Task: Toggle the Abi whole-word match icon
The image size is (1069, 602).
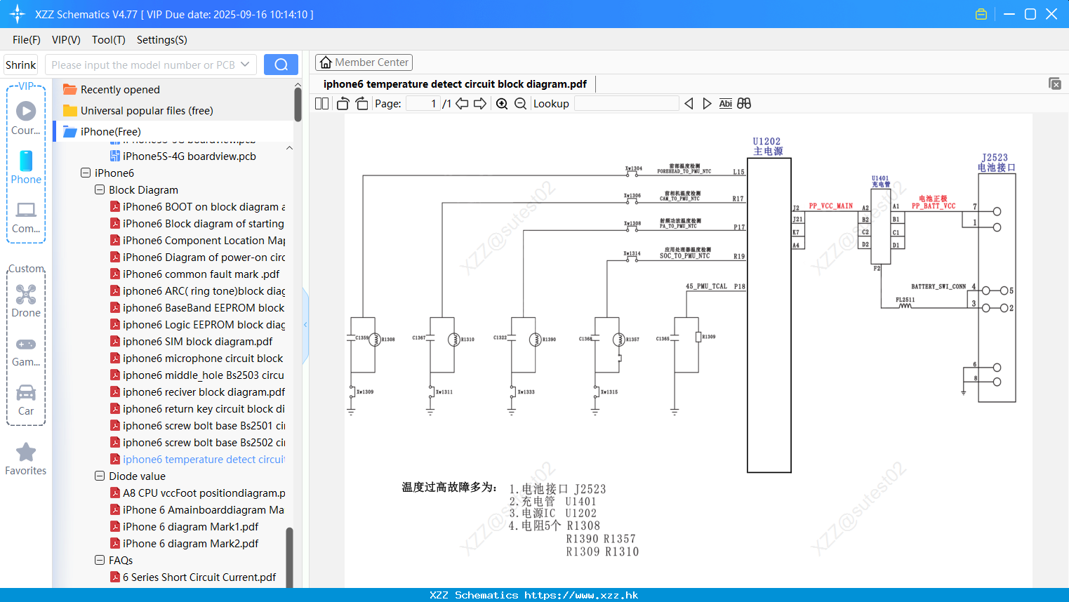Action: coord(726,104)
